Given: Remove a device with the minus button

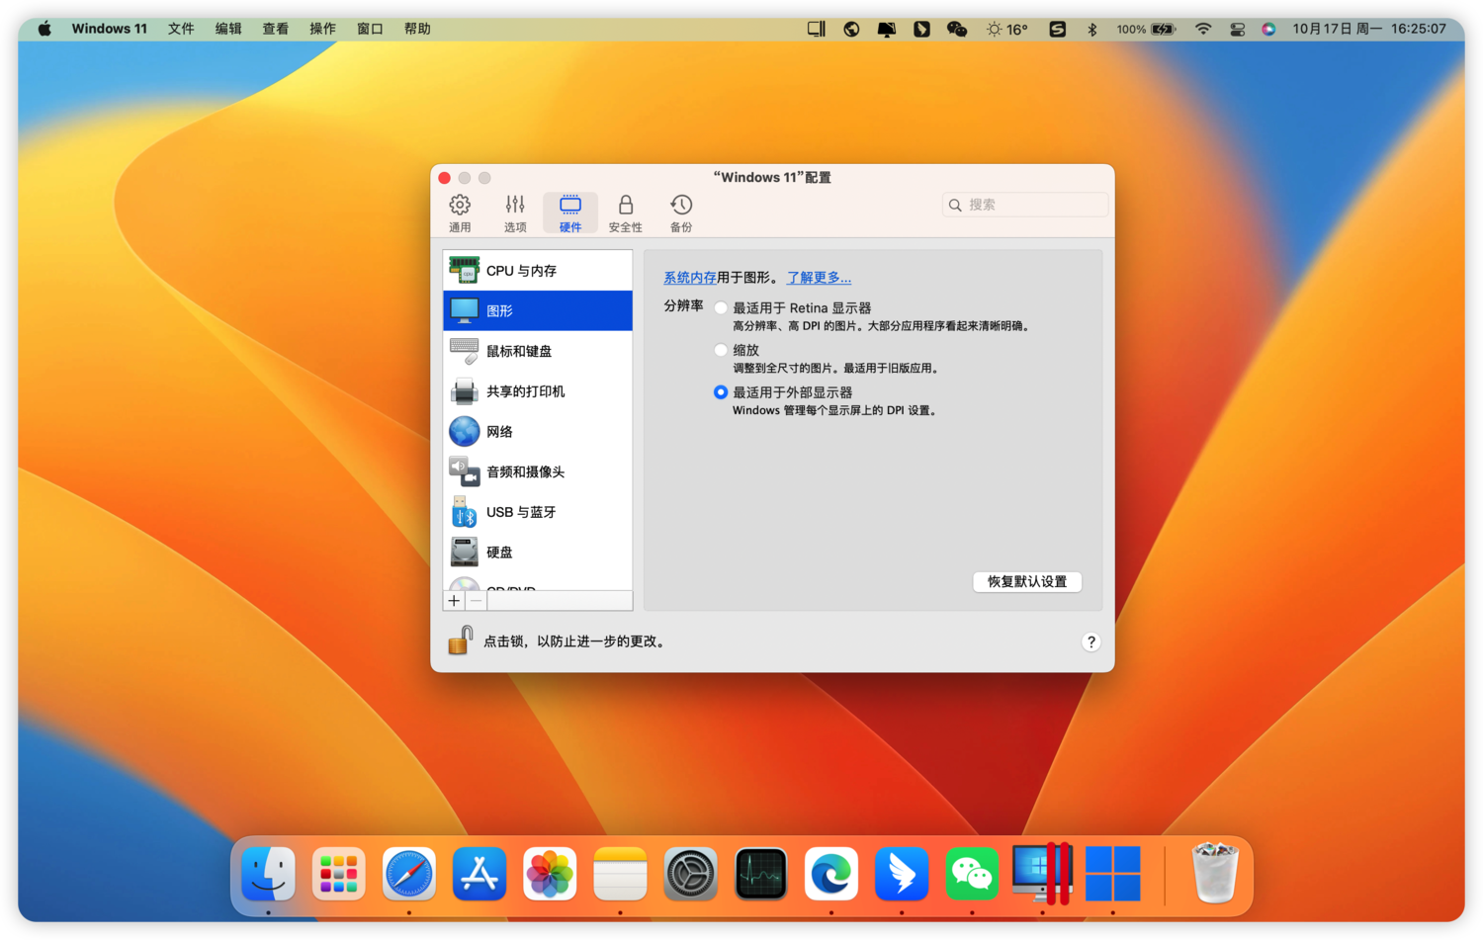Looking at the screenshot, I should 476,601.
